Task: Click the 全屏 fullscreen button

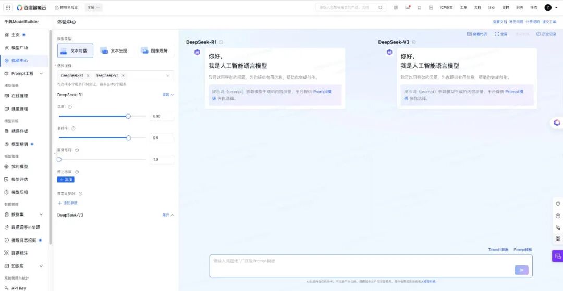Action: pos(501,34)
